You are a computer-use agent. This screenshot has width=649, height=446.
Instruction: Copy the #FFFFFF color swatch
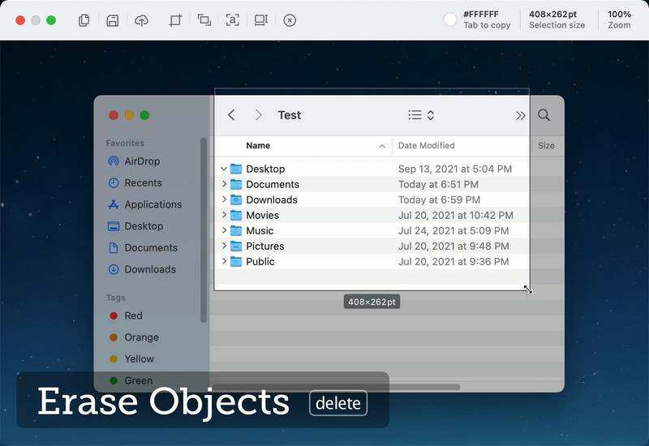pos(450,19)
